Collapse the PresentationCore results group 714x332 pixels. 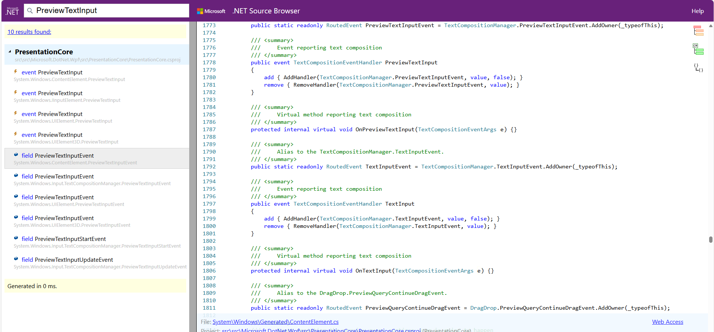(10, 52)
